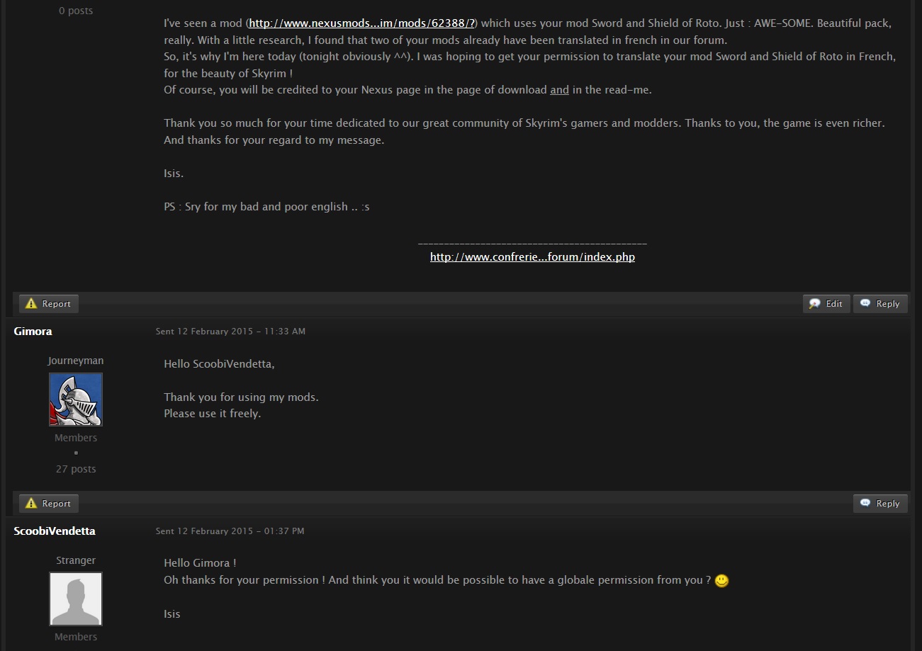This screenshot has width=922, height=651.
Task: Click the Gimora username
Action: coord(33,332)
